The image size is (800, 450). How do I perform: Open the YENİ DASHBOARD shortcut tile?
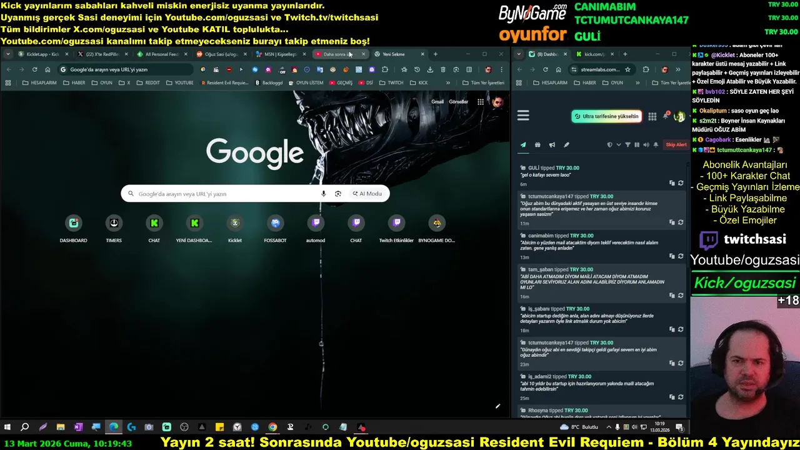click(x=194, y=228)
